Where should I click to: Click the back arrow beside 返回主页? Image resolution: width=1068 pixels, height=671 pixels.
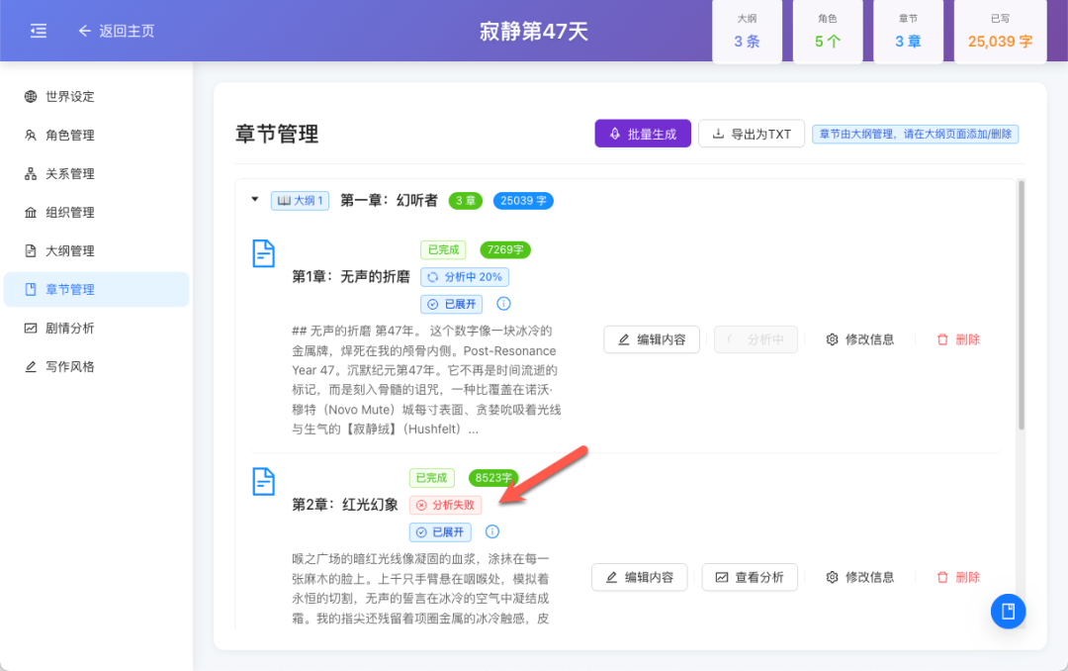[84, 31]
